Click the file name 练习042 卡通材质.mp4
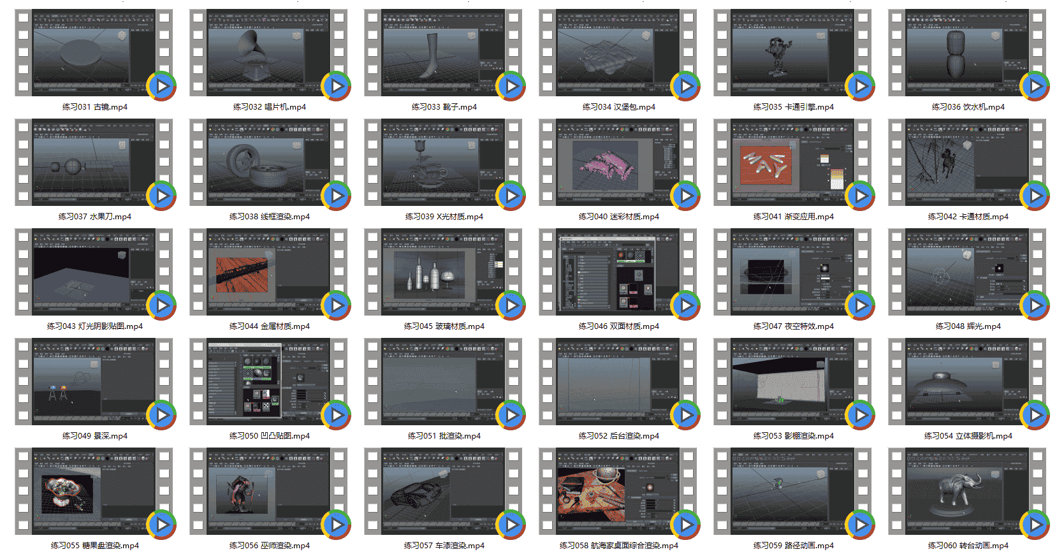1057x554 pixels. tap(968, 217)
